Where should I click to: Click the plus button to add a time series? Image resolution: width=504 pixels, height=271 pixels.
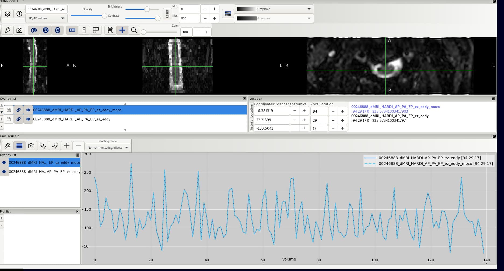(67, 146)
